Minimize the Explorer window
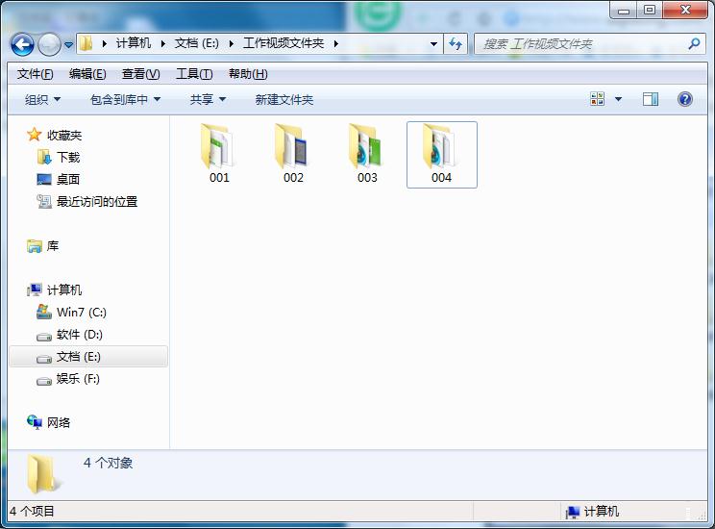 624,10
